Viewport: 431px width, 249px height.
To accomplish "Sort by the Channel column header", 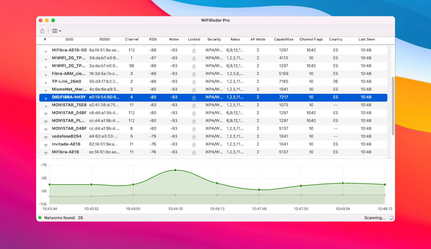I will (x=131, y=40).
